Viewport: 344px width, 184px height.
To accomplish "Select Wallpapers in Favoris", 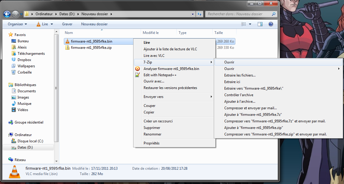I will 26,66.
